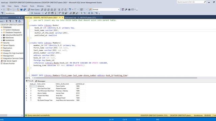Expand the AdventureWorks2019 database node
Viewport: 216px width, 121px height.
tap(2, 35)
